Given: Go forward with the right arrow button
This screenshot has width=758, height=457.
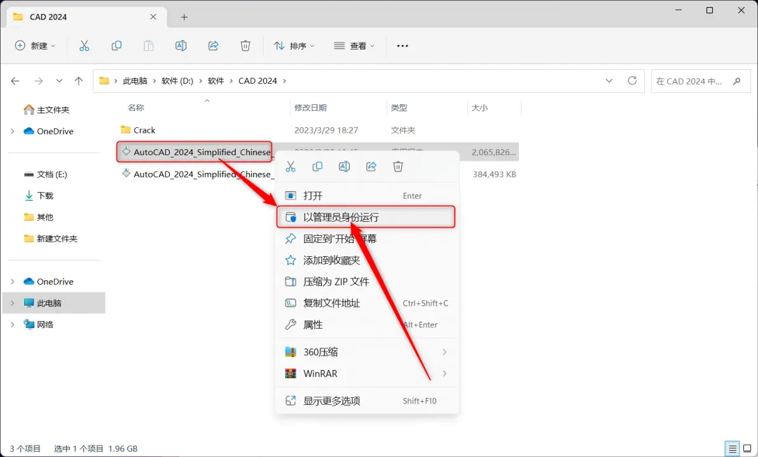Looking at the screenshot, I should 39,81.
